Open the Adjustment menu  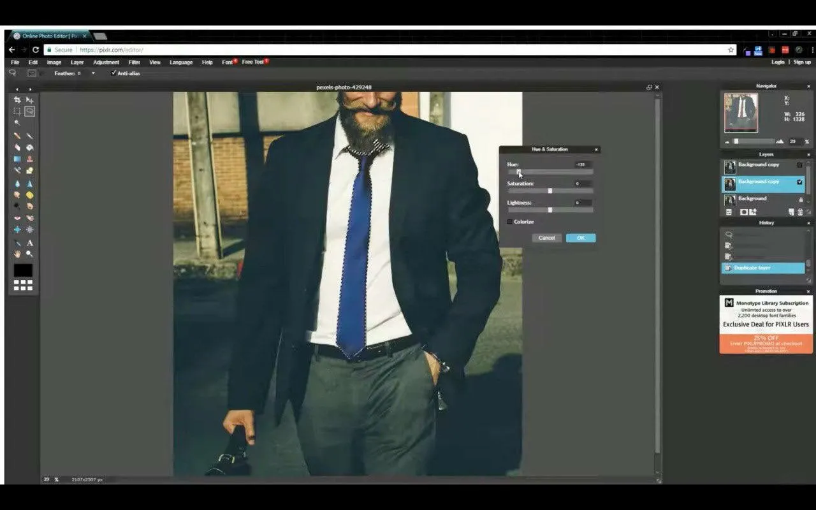pyautogui.click(x=106, y=62)
